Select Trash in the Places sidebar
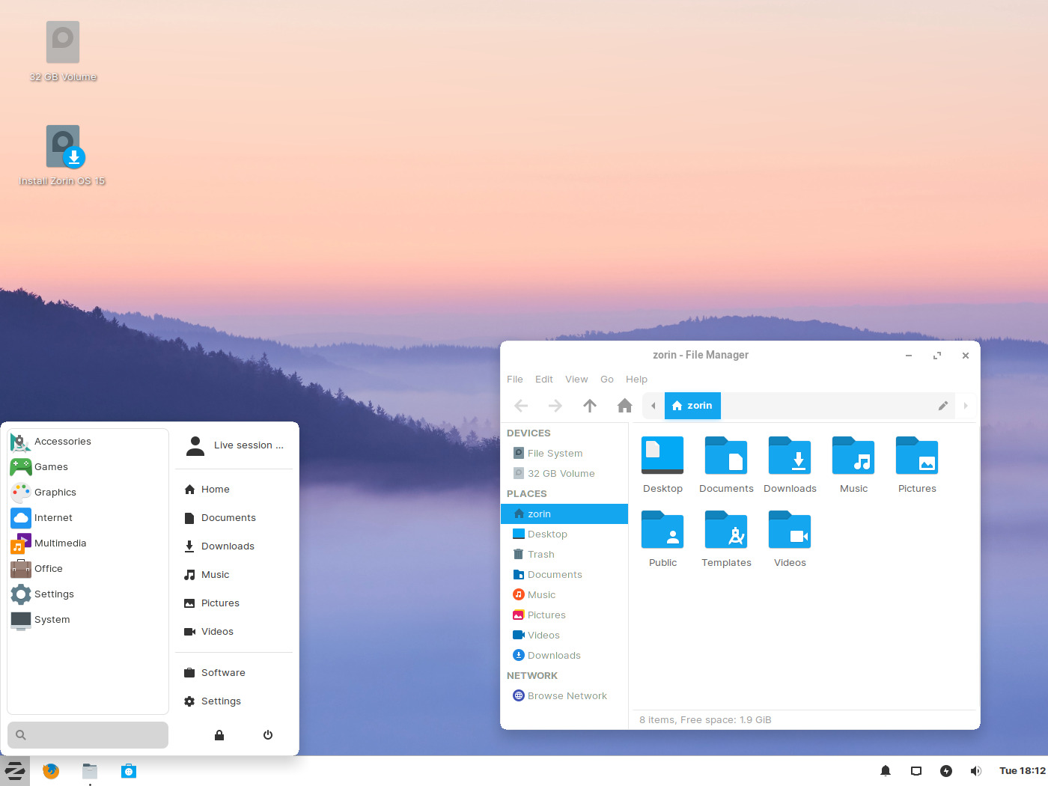The height and width of the screenshot is (786, 1048). point(540,555)
